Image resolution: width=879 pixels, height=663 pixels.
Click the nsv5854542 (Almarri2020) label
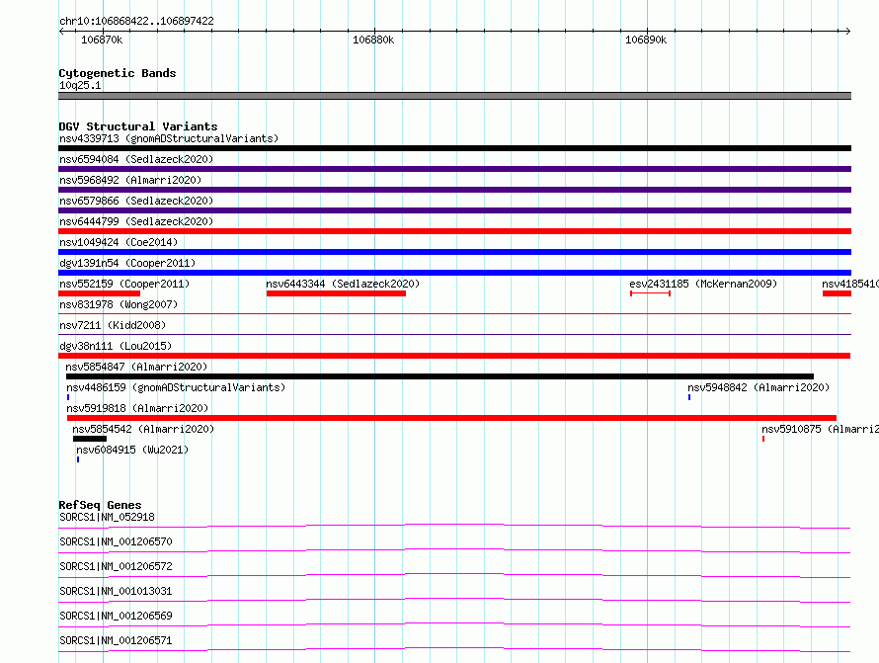coord(143,429)
